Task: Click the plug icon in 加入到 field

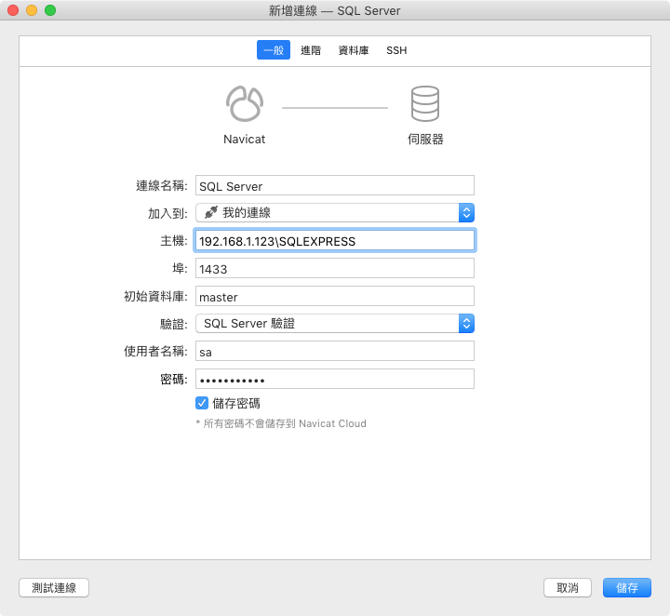Action: point(210,213)
